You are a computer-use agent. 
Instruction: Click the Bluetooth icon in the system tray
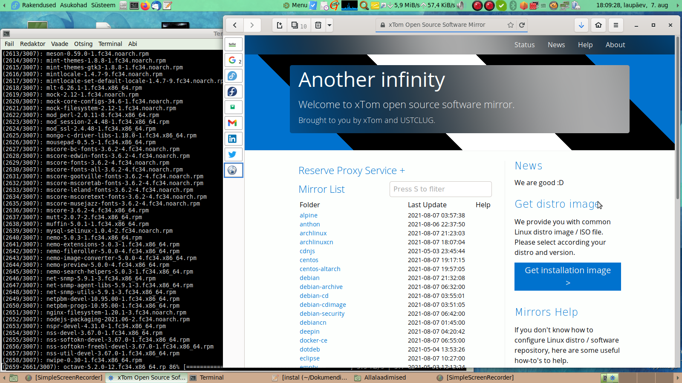513,6
